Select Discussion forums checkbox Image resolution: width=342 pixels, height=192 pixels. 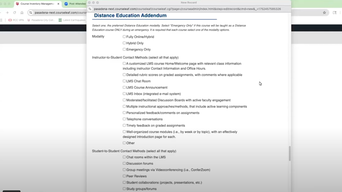click(124, 163)
